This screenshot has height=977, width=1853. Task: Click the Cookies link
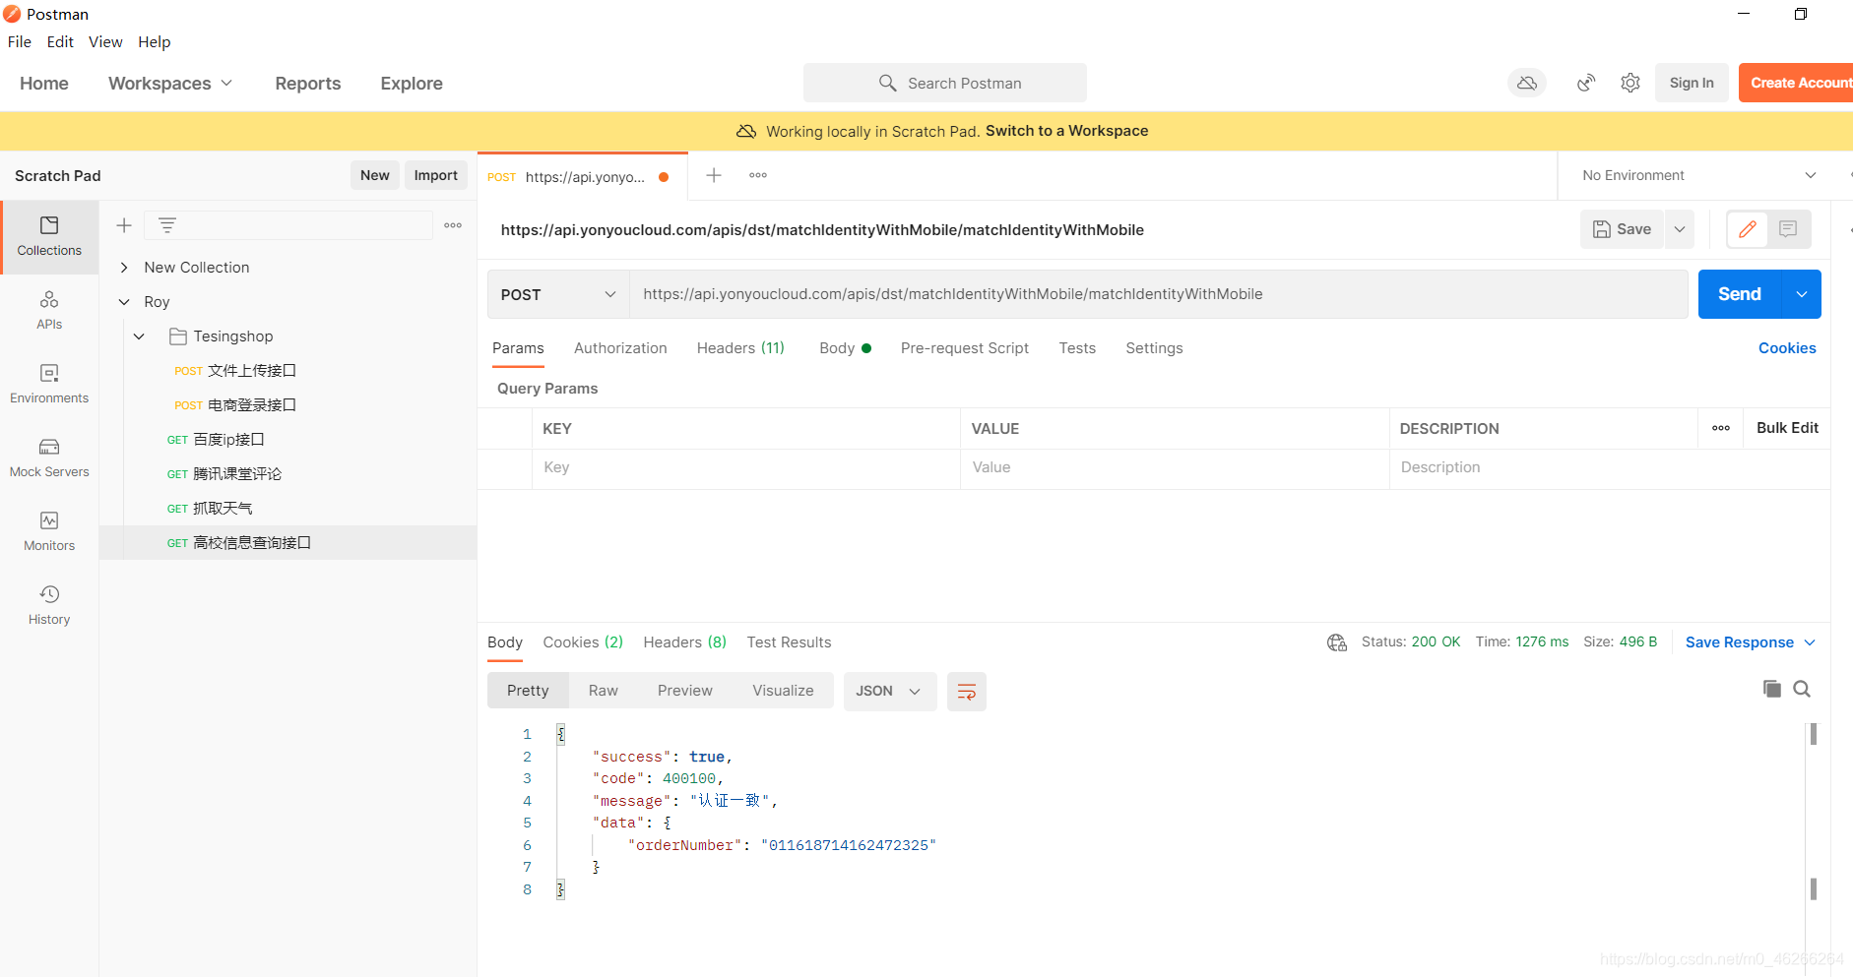point(1787,348)
